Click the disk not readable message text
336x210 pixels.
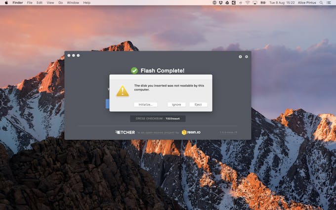coord(169,87)
